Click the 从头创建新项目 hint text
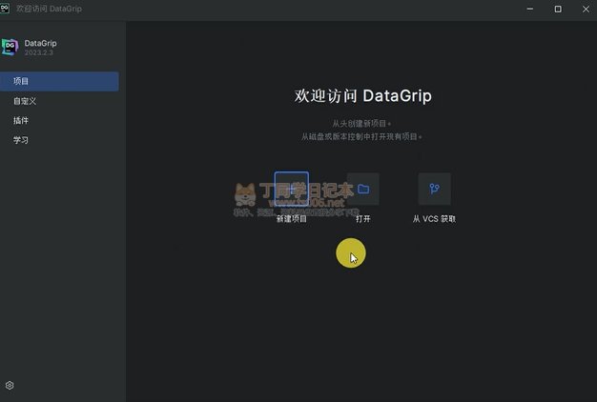The height and width of the screenshot is (402, 597). (361, 123)
